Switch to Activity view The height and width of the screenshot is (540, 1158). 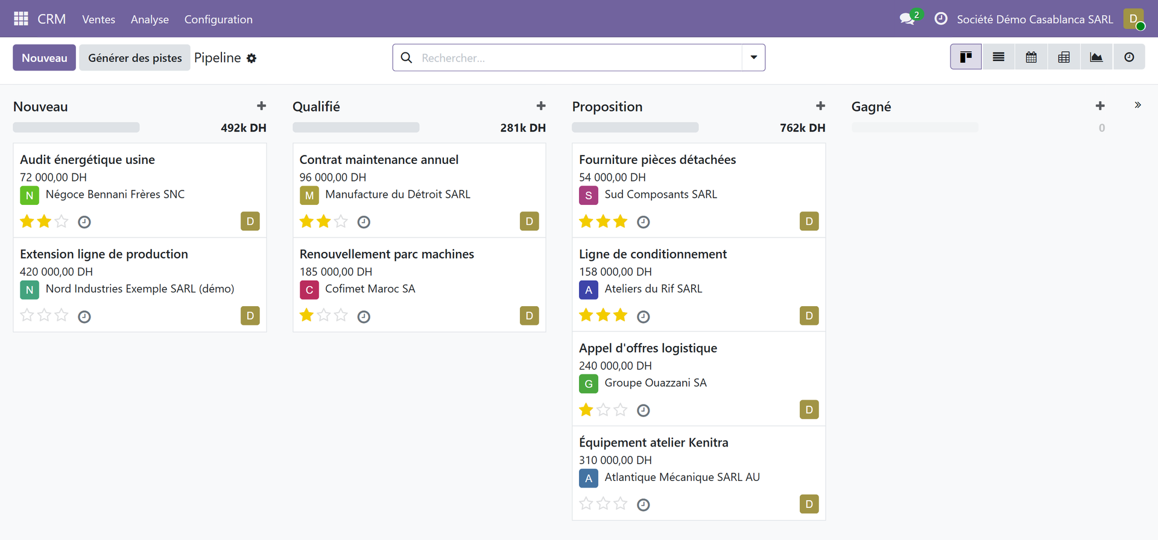click(x=1129, y=57)
